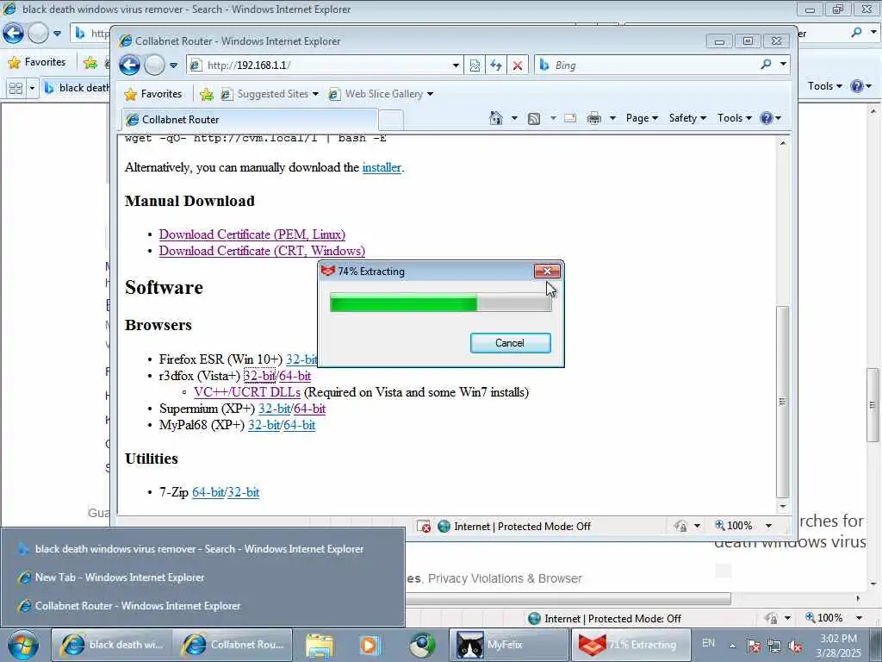Open a new tab in Collabnet window
The height and width of the screenshot is (662, 882).
click(391, 120)
